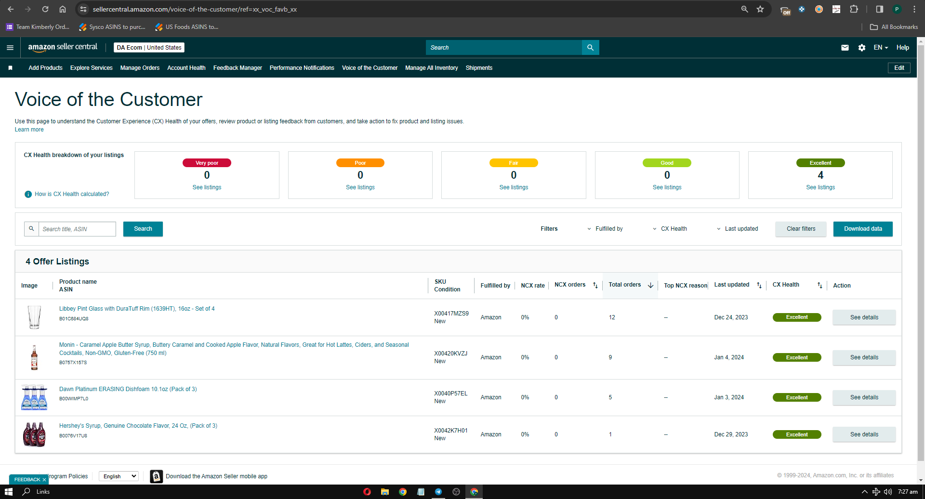
Task: Open the Seller Central hamburger menu
Action: [10, 48]
